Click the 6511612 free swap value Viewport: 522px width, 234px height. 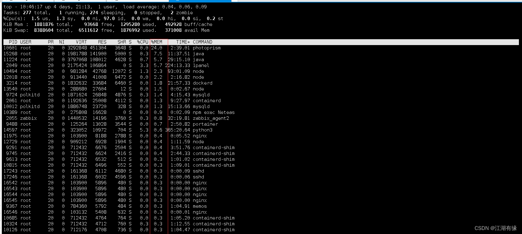[88, 30]
